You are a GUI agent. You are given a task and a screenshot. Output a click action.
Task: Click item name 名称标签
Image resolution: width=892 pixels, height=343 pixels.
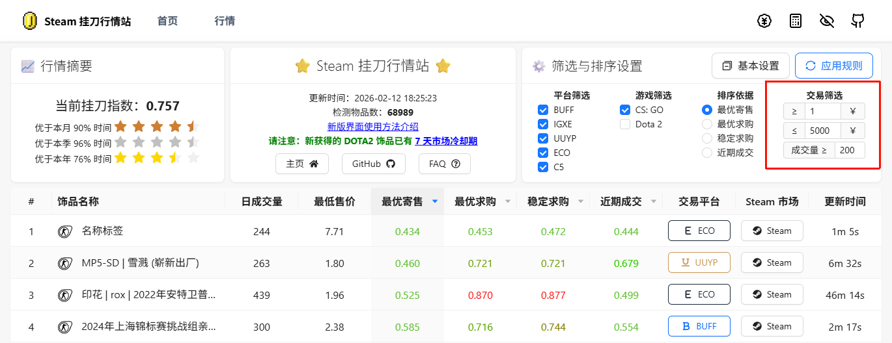coord(102,231)
